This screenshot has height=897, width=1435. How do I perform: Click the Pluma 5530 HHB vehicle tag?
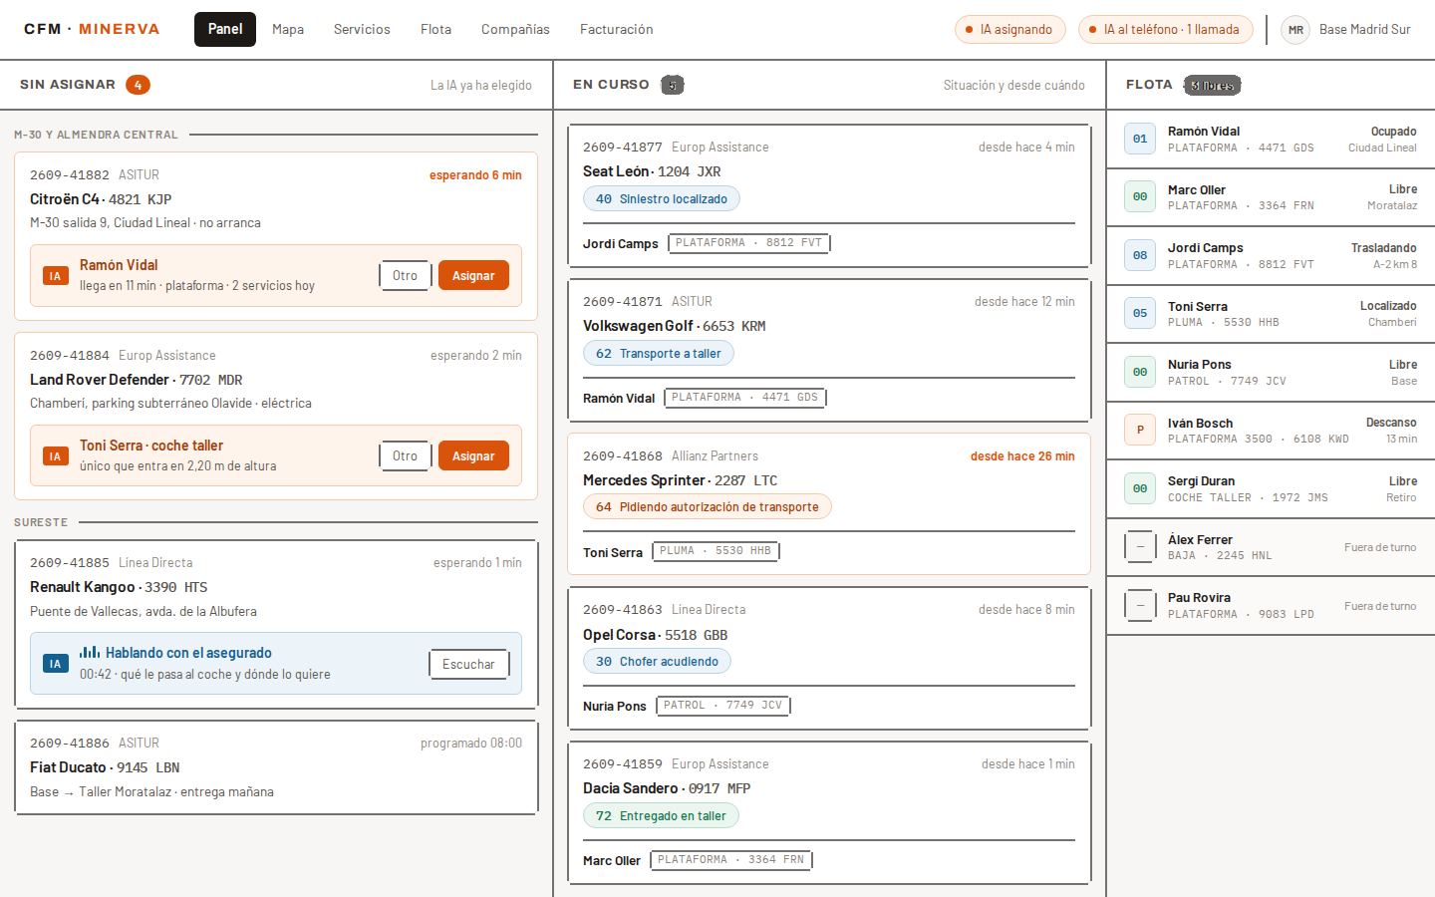pos(716,550)
